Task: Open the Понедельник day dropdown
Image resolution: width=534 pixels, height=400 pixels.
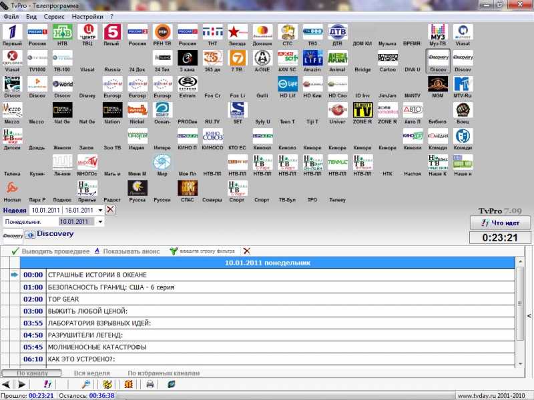Action: click(x=100, y=222)
